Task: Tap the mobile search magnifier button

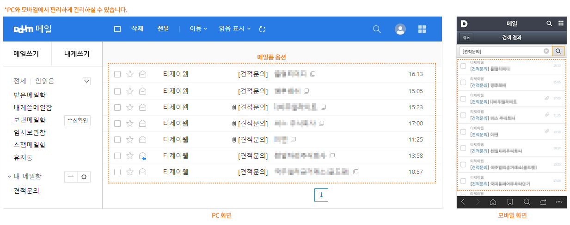Action: point(558,51)
